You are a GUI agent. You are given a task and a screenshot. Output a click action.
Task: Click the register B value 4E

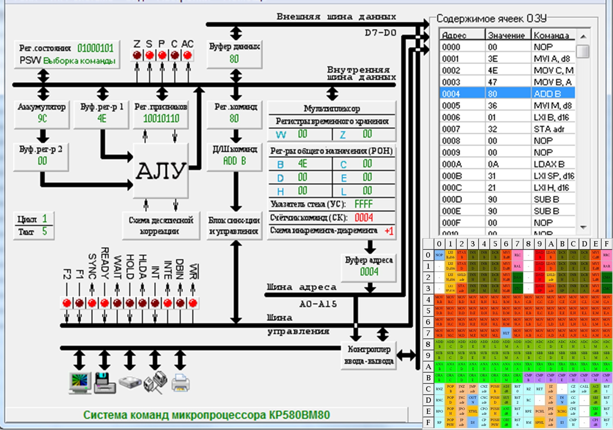coord(303,164)
